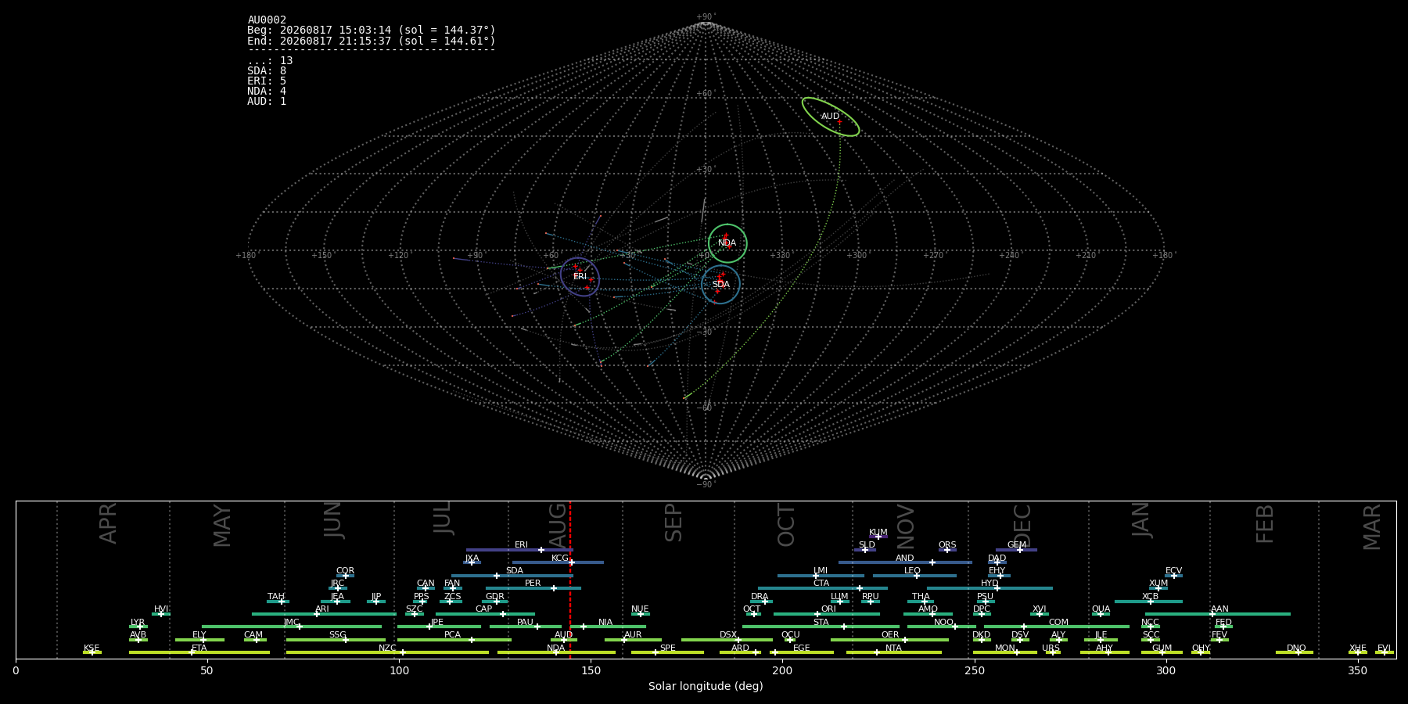The height and width of the screenshot is (704, 1408).
Task: Select the URS shower bar
Action: [x=1052, y=652]
